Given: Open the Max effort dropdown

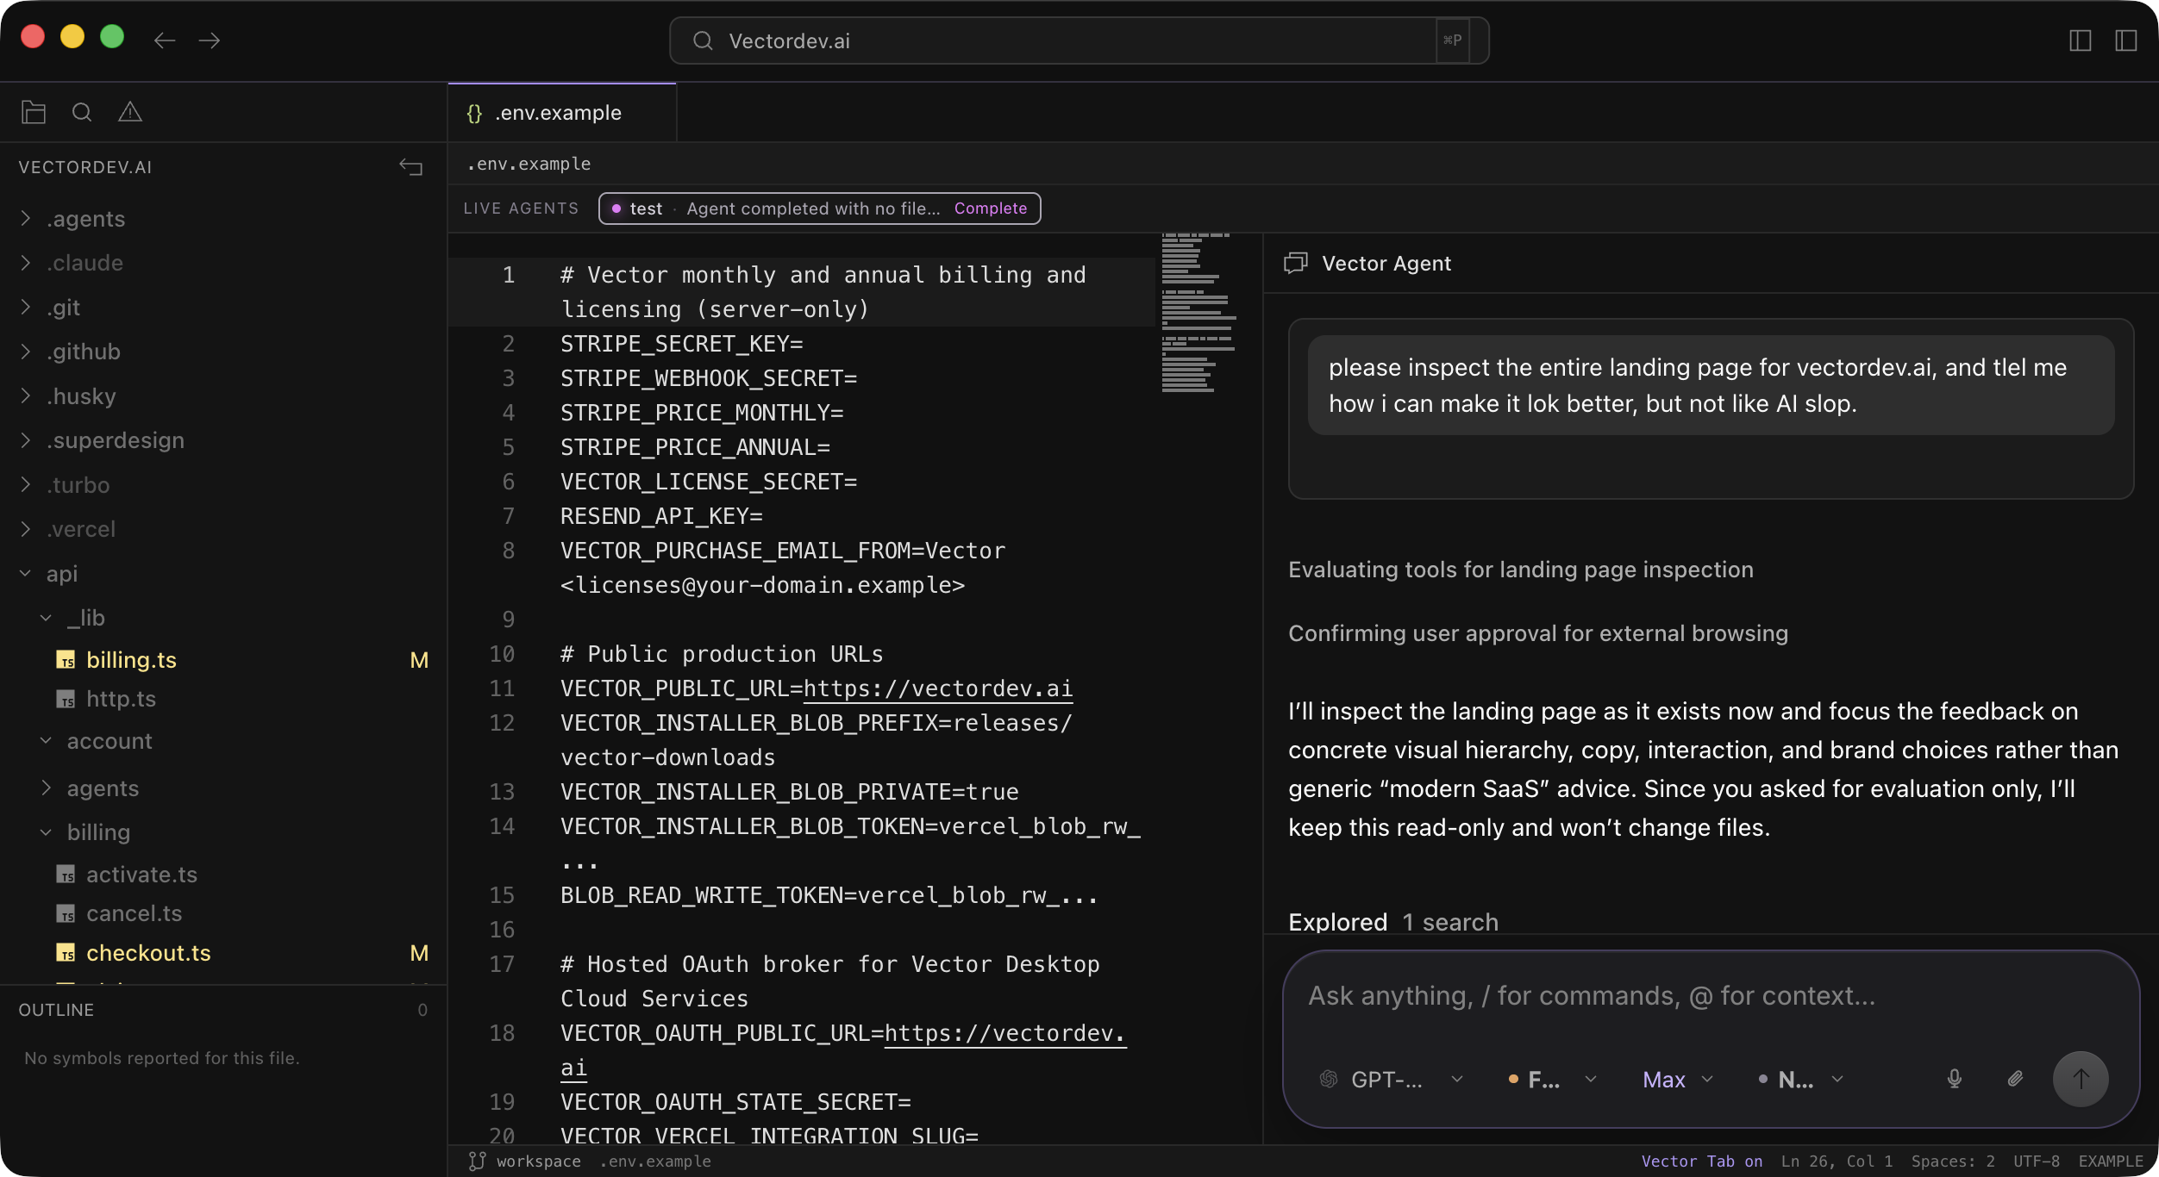Looking at the screenshot, I should [x=1677, y=1079].
